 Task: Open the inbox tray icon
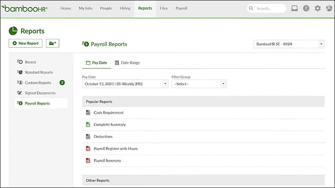coord(294,8)
